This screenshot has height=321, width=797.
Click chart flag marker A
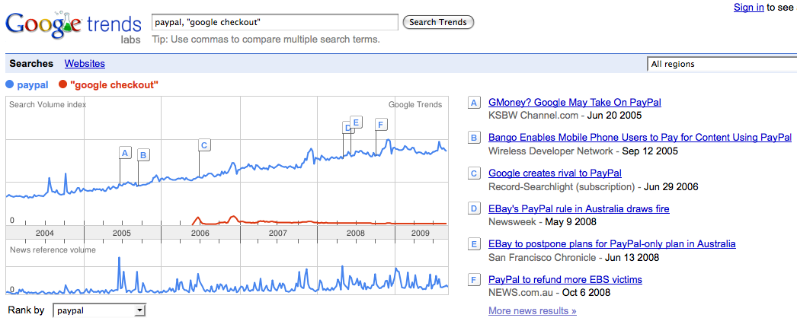(125, 152)
